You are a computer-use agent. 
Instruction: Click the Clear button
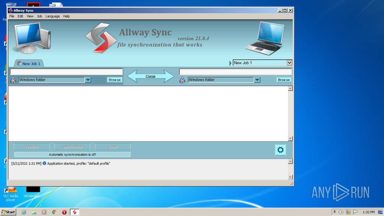coord(113,147)
